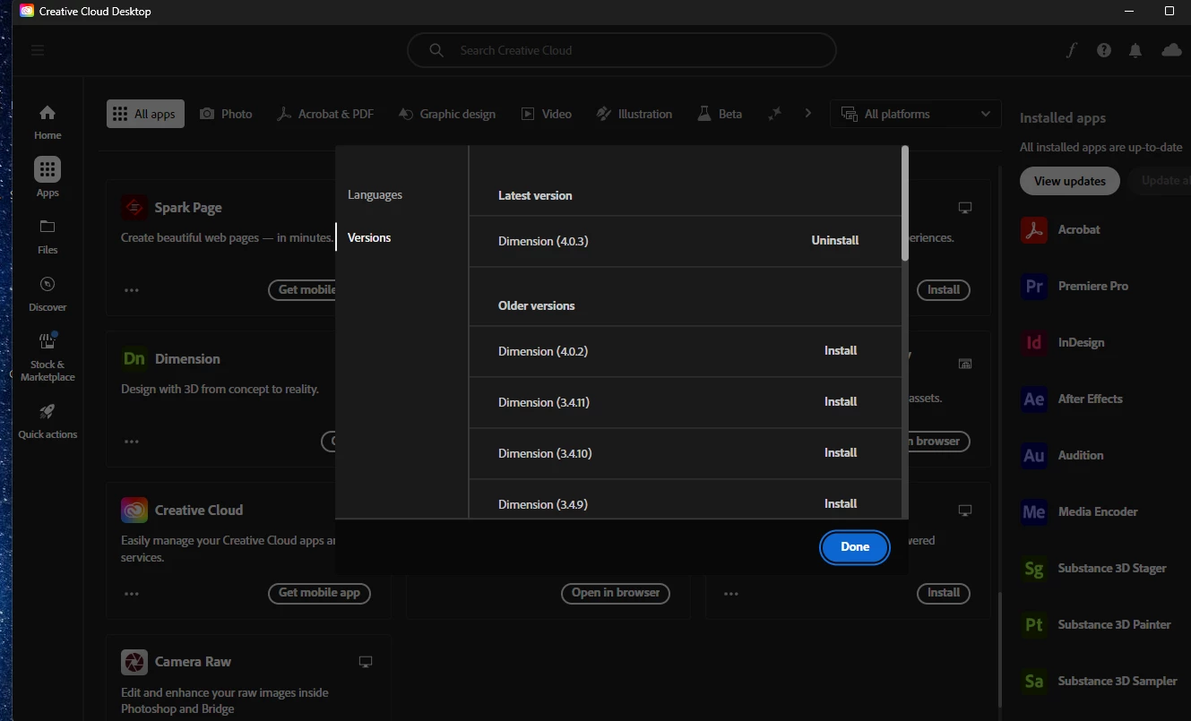Click the Substance 3D Painter icon
This screenshot has height=721, width=1191.
coord(1034,624)
